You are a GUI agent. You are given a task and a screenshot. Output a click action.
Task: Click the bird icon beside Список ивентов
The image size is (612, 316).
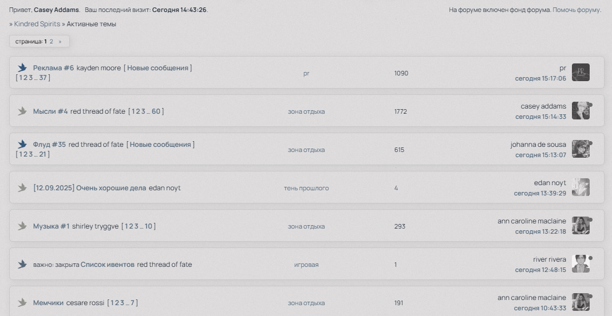(x=22, y=265)
